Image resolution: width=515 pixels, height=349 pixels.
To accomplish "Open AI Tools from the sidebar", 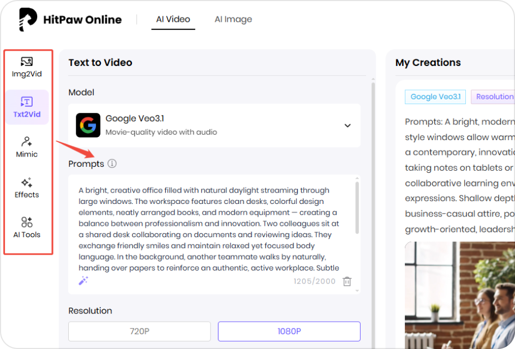I will coord(27,228).
